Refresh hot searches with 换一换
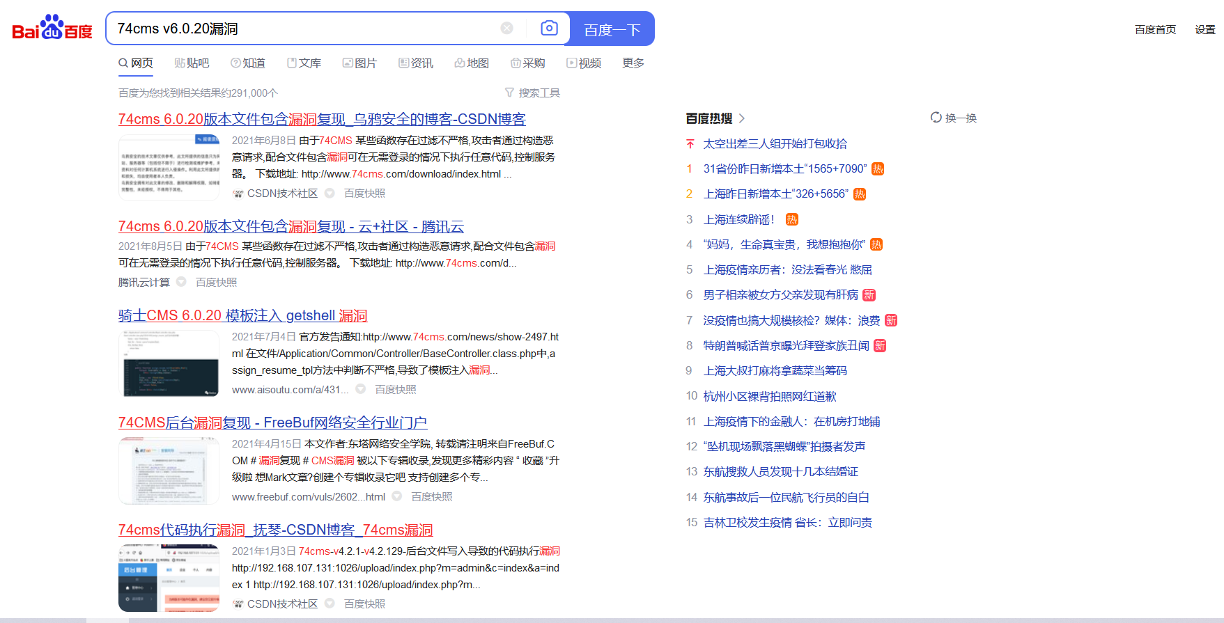Image resolution: width=1224 pixels, height=623 pixels. point(954,118)
